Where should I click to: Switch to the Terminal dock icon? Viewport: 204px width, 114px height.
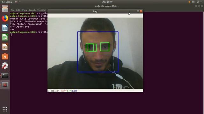(x=5, y=75)
